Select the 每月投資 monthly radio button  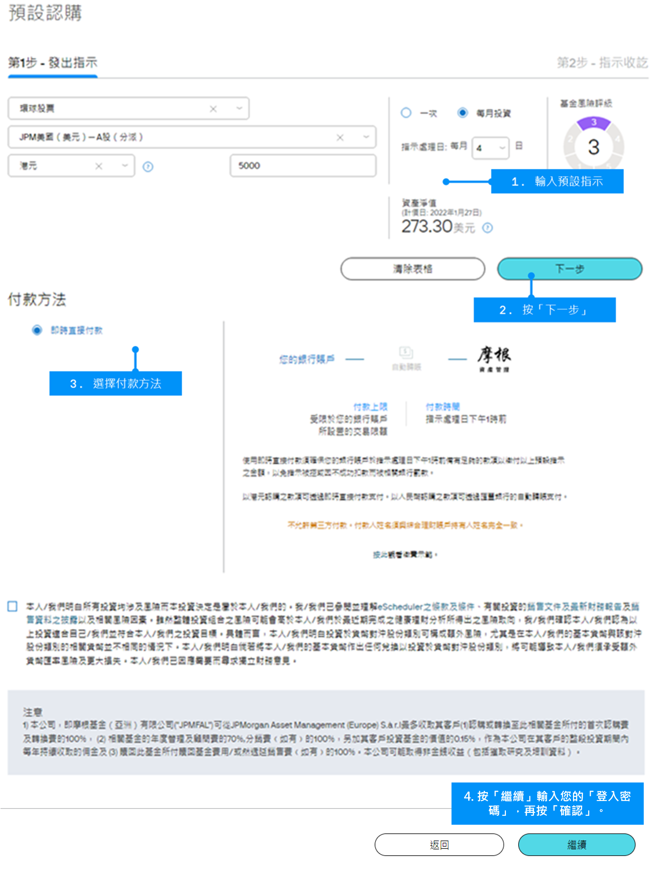tap(462, 113)
